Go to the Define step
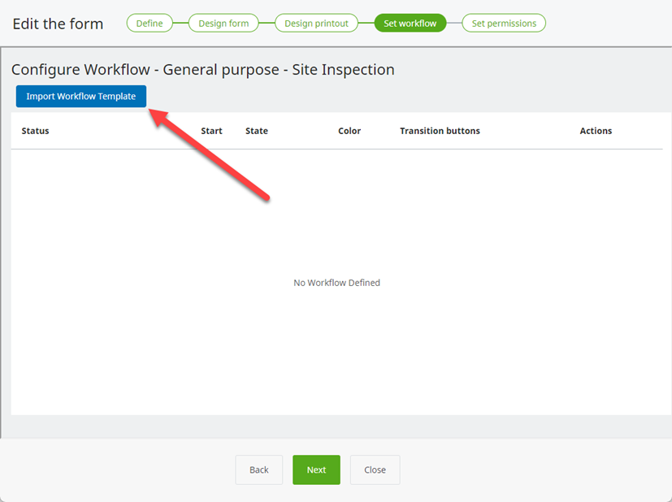The height and width of the screenshot is (502, 672). pyautogui.click(x=150, y=23)
